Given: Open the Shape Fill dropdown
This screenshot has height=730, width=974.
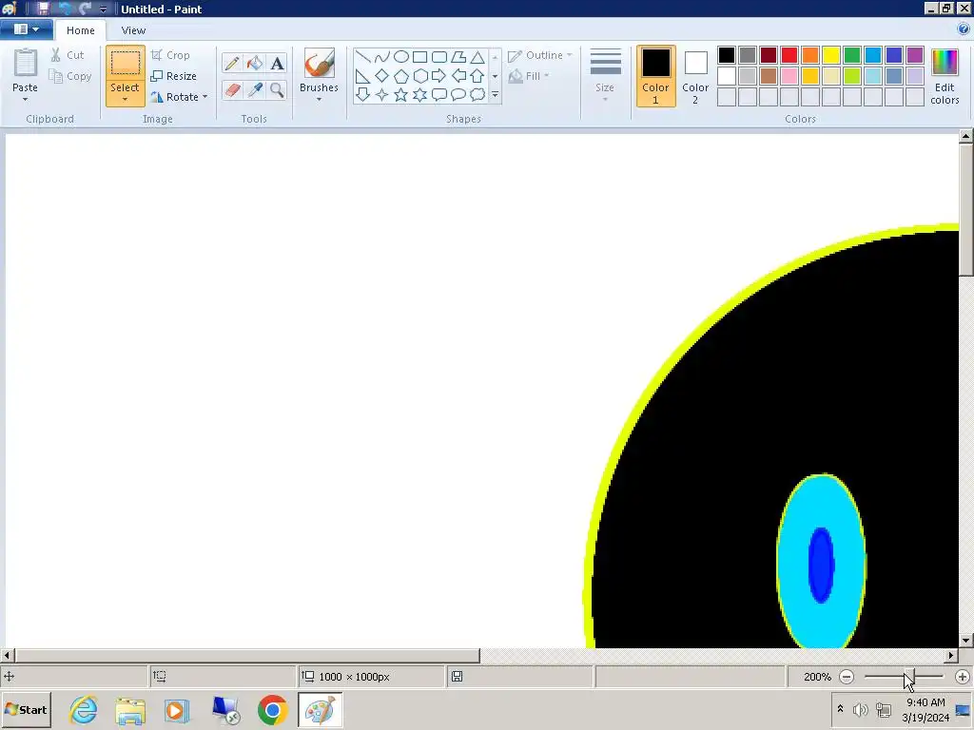Looking at the screenshot, I should click(529, 76).
